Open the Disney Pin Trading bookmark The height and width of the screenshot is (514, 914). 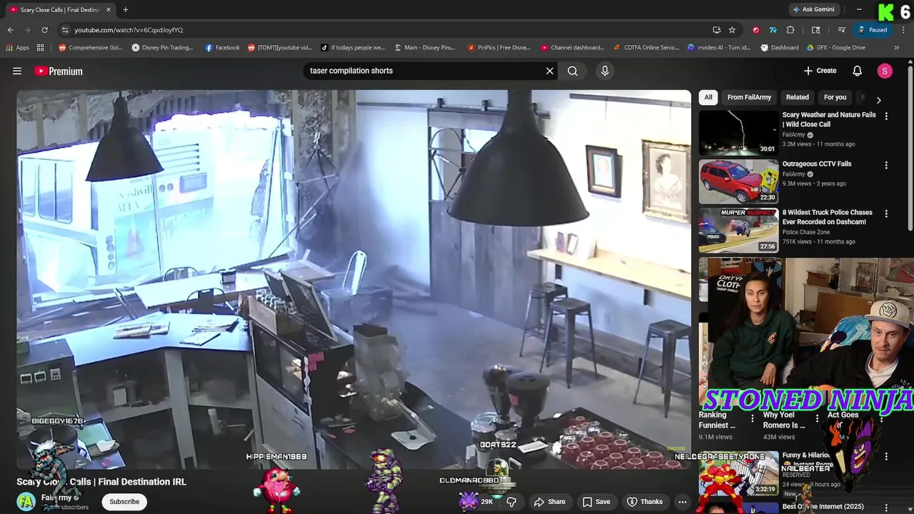(x=162, y=48)
